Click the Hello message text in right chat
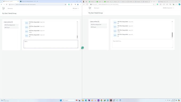 pyautogui.click(x=119, y=32)
